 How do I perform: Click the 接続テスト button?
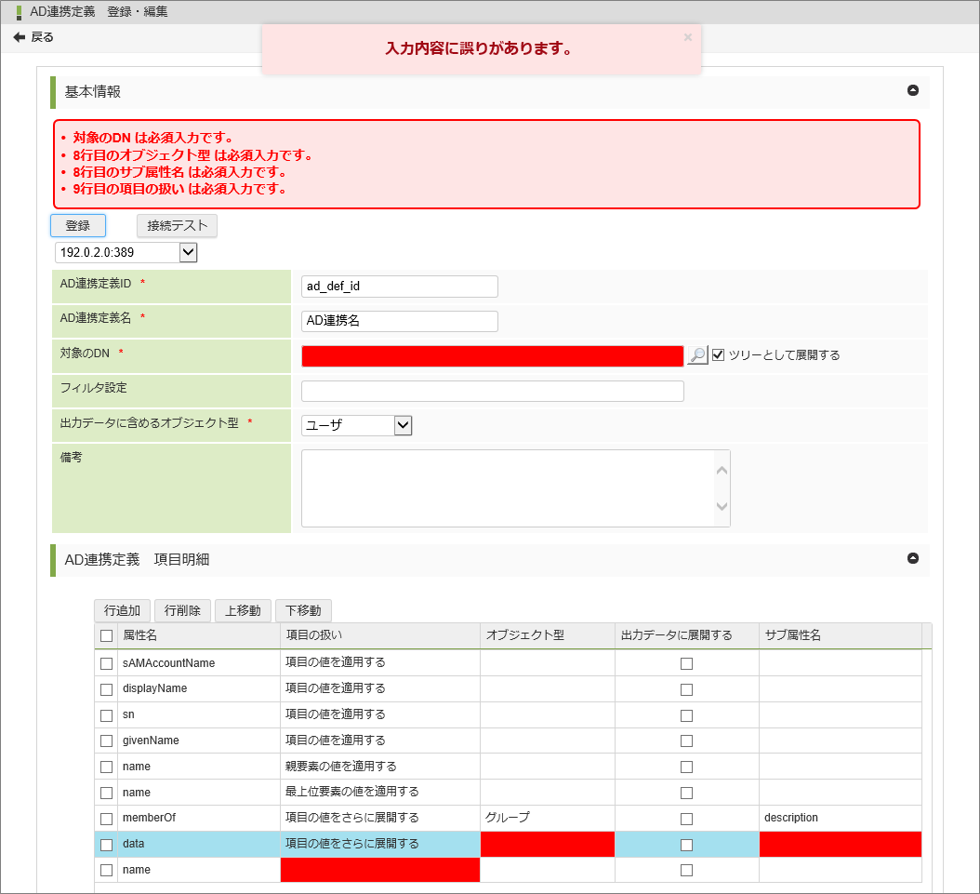click(177, 225)
